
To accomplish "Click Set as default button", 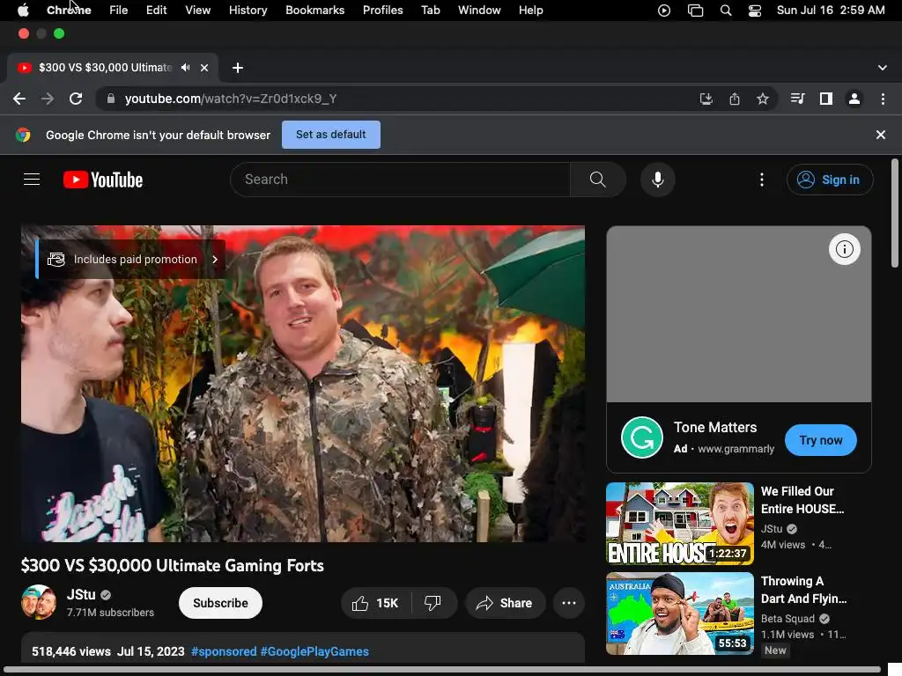I will (x=331, y=135).
